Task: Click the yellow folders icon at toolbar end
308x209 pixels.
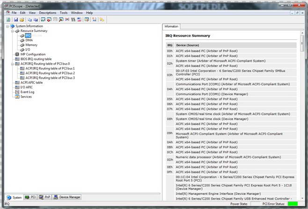Action: click(x=102, y=20)
